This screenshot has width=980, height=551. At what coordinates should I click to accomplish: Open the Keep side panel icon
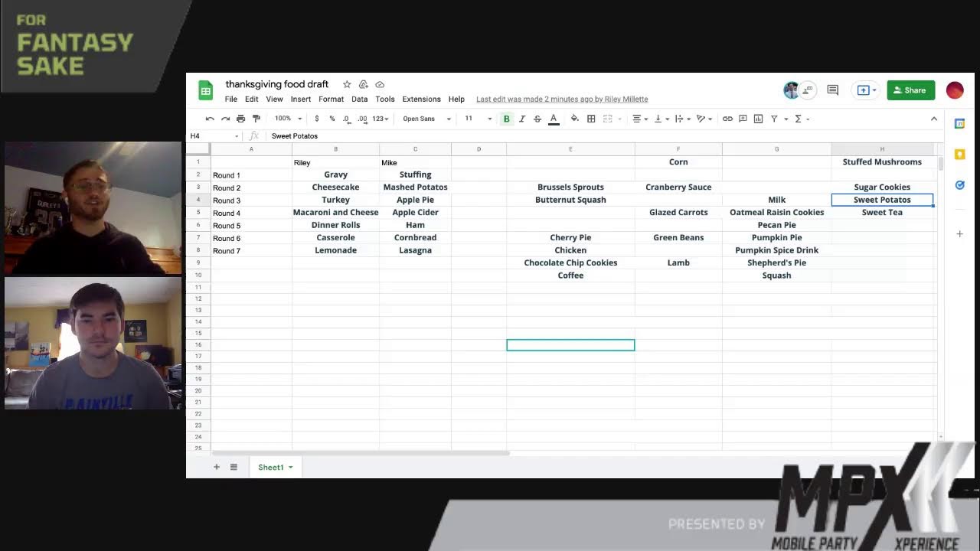coord(959,155)
